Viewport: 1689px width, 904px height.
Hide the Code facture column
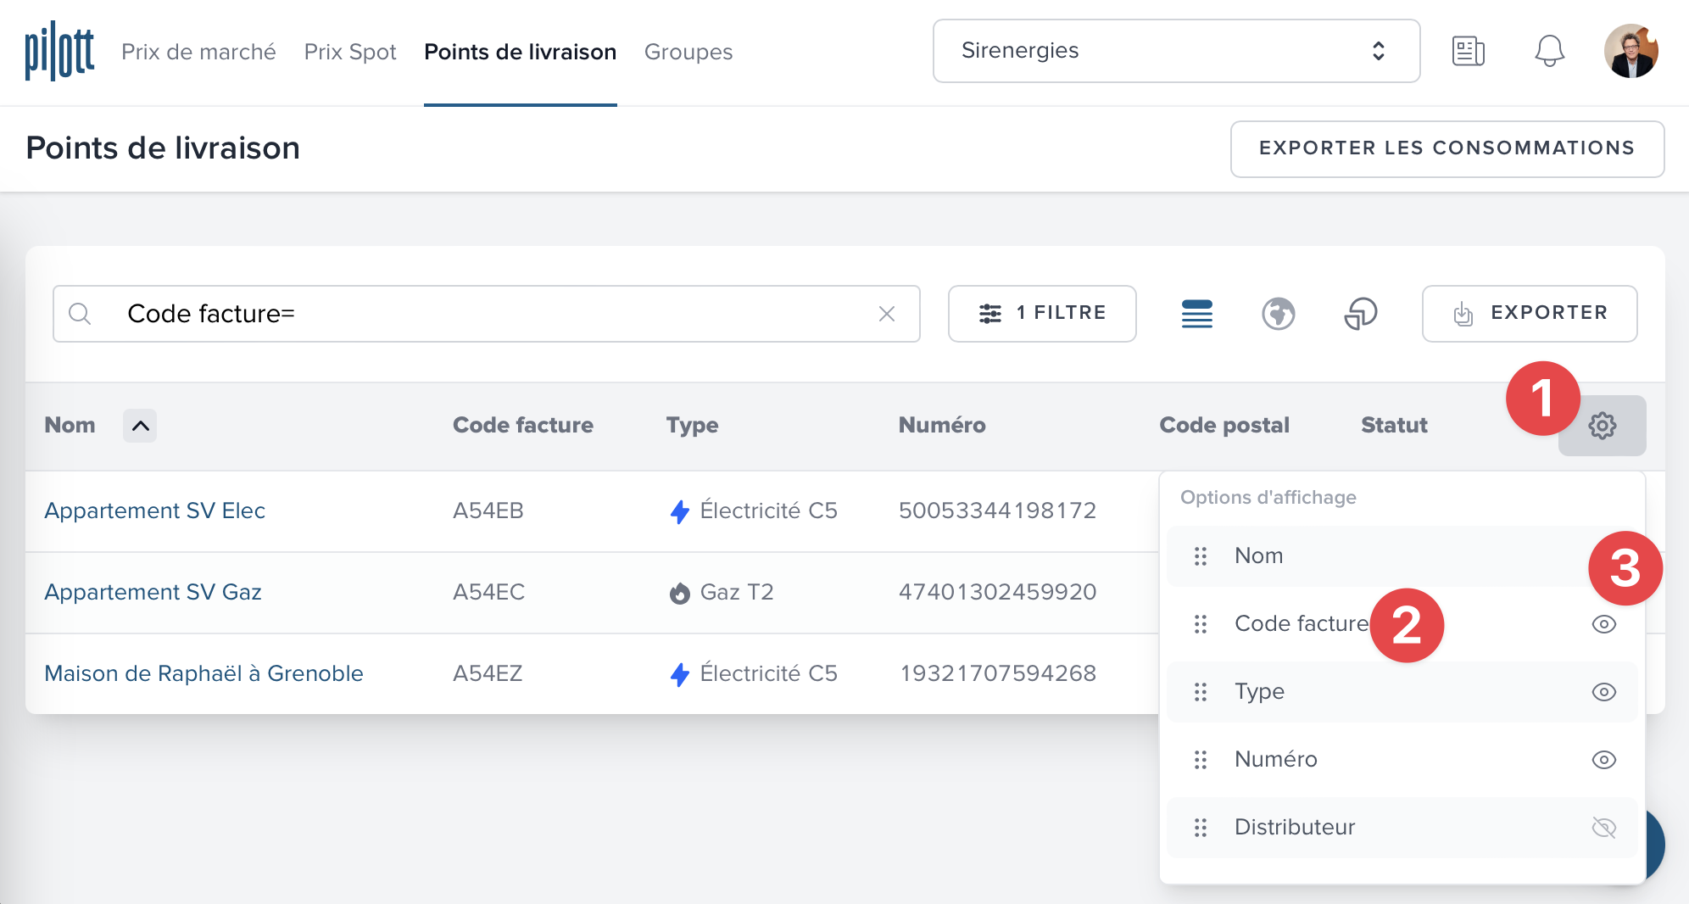(1603, 624)
